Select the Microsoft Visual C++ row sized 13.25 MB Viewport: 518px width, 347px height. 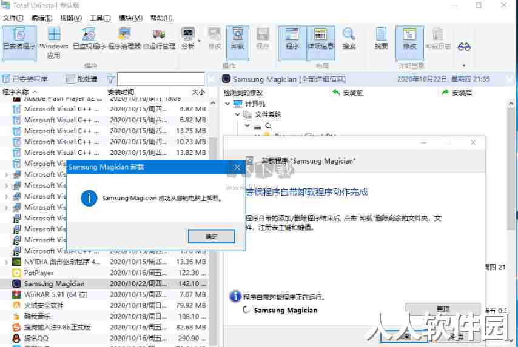click(104, 131)
